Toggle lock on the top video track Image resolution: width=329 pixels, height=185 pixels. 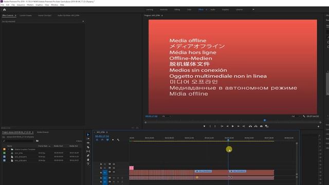tap(101, 164)
